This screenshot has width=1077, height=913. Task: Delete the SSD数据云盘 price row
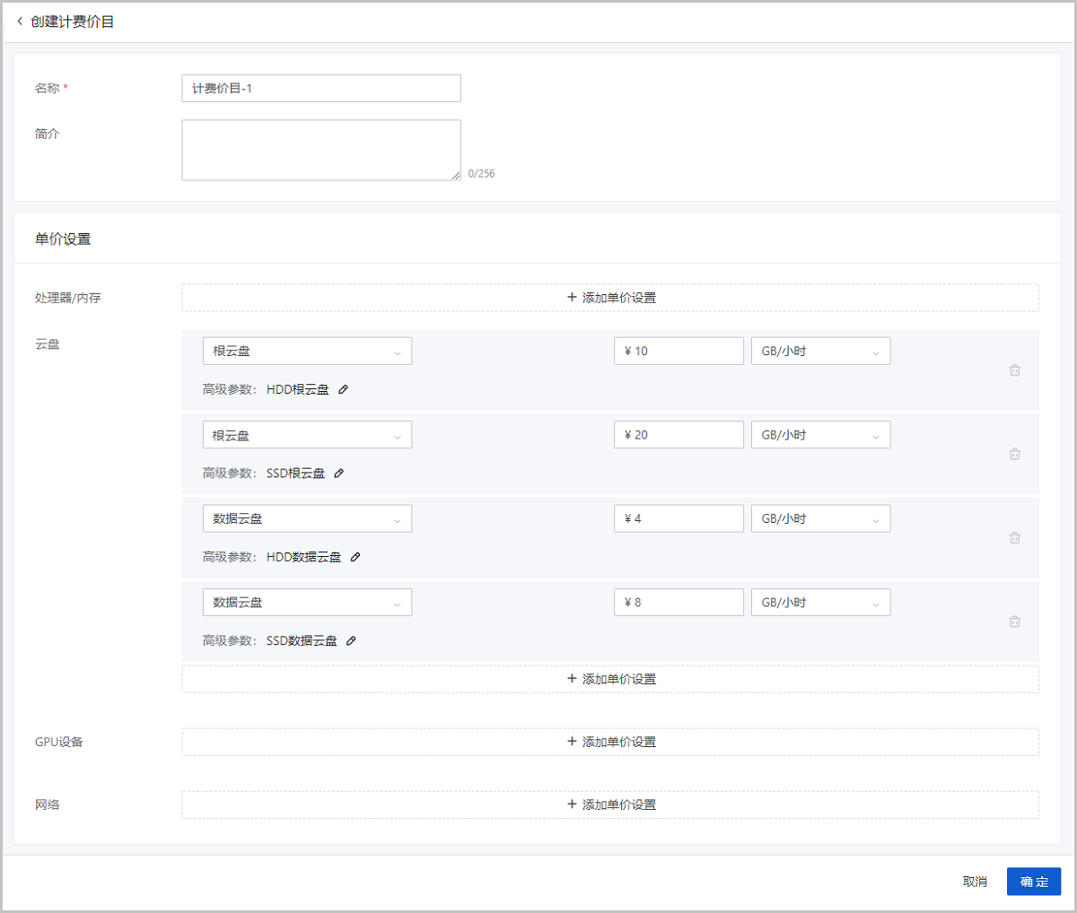click(1014, 622)
